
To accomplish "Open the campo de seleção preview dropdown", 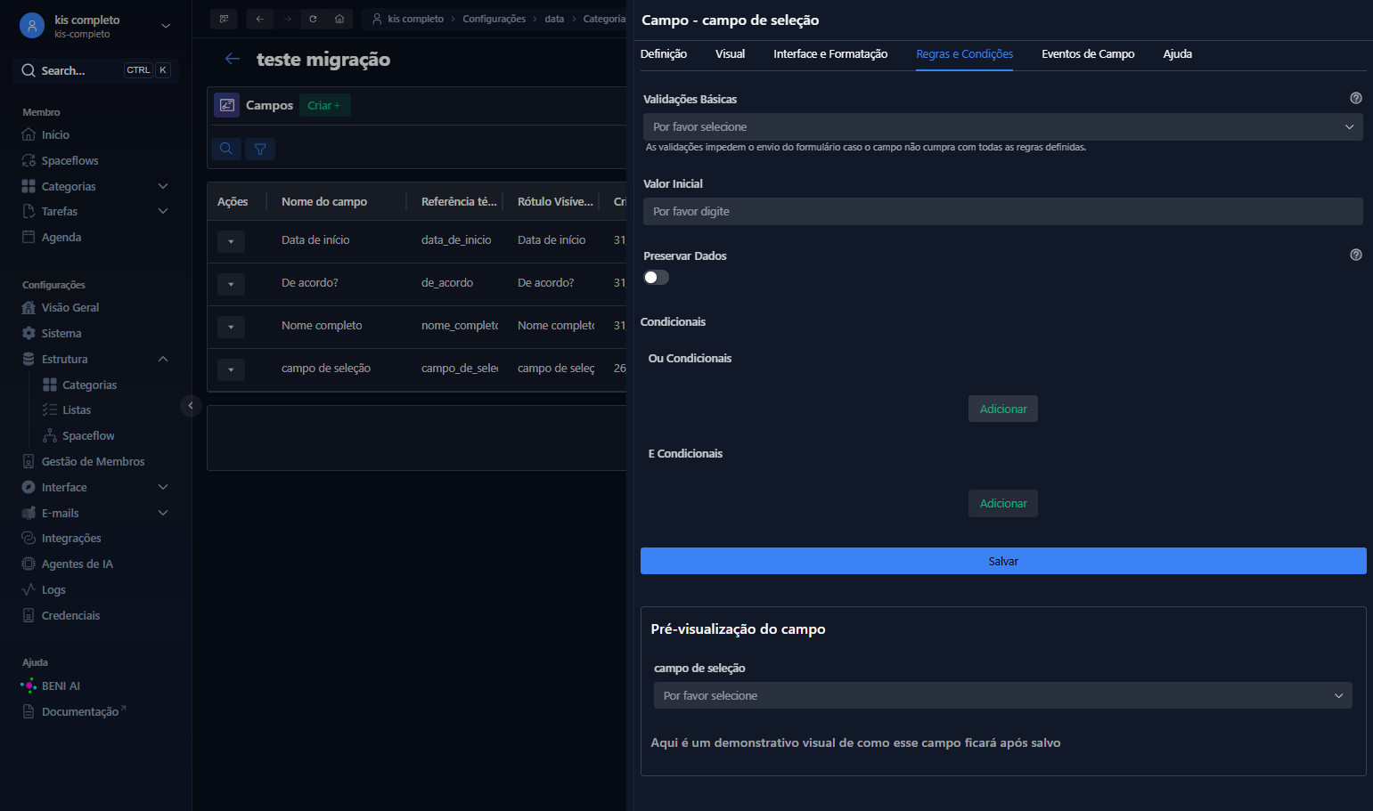I will click(x=1002, y=695).
